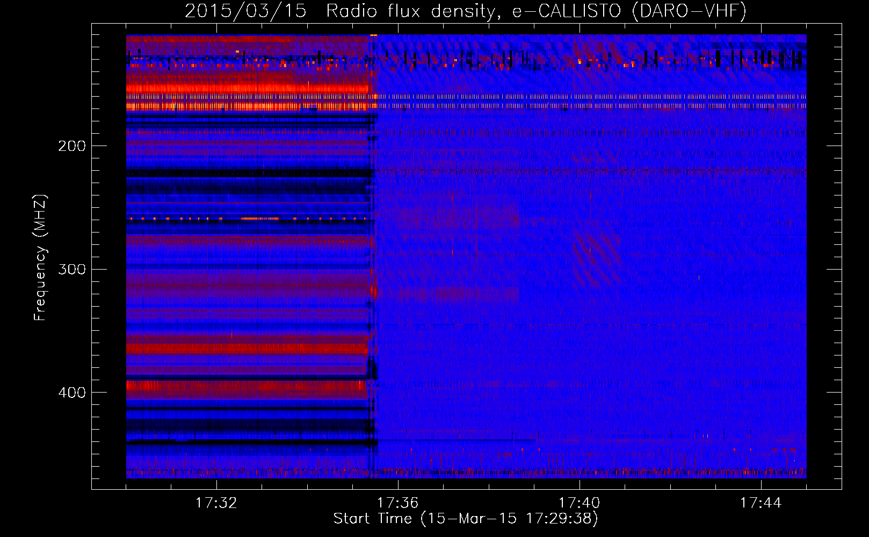The height and width of the screenshot is (537, 869).
Task: Select the 200 frequency tick label
Action: (x=72, y=146)
